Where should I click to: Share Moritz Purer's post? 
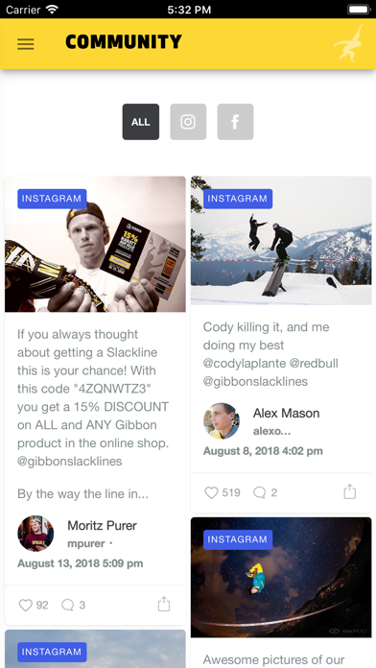(x=164, y=604)
